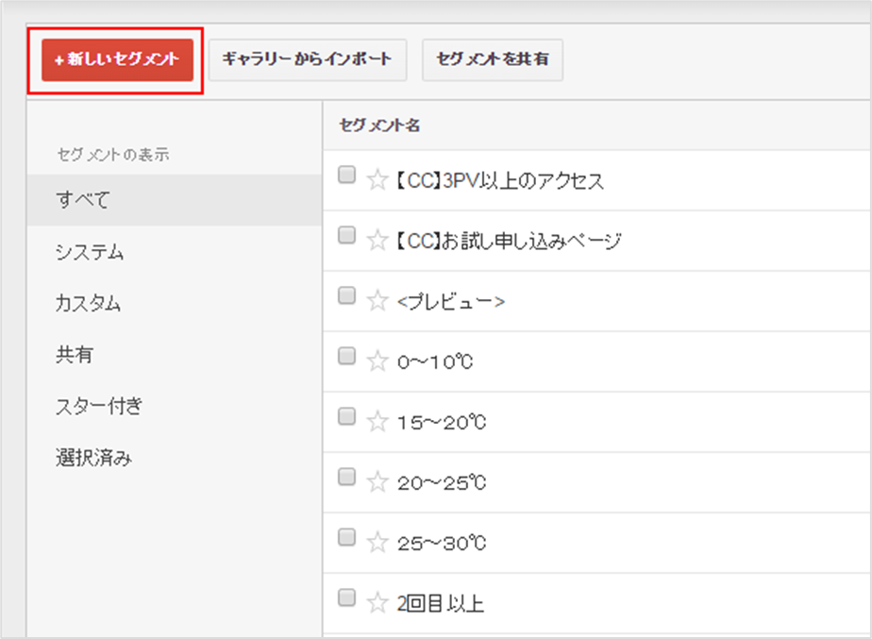Star the 2回目以上 segment
This screenshot has width=872, height=639.
point(377,602)
